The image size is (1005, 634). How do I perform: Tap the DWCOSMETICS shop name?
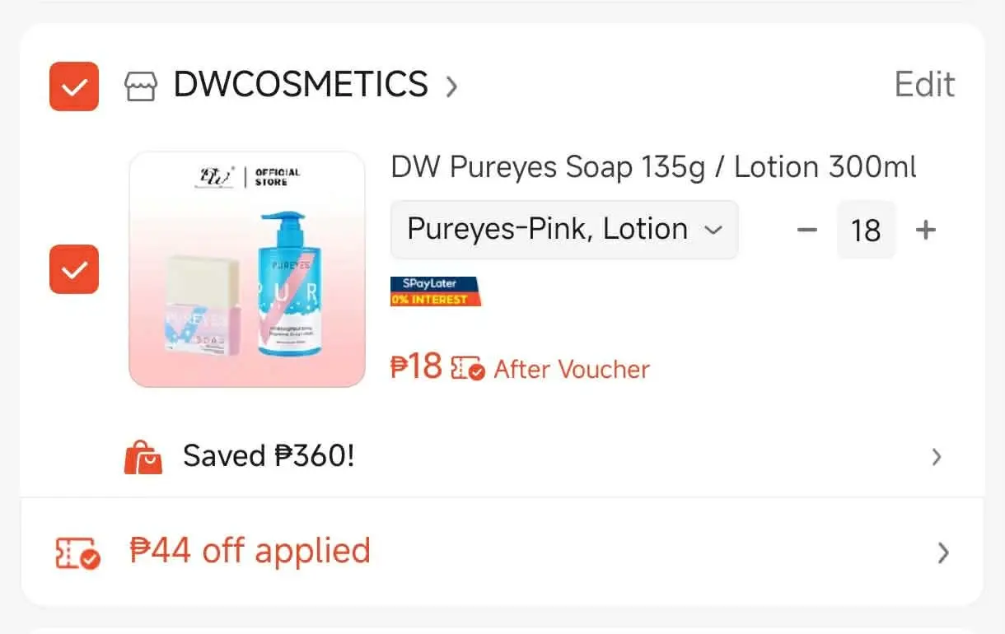301,85
